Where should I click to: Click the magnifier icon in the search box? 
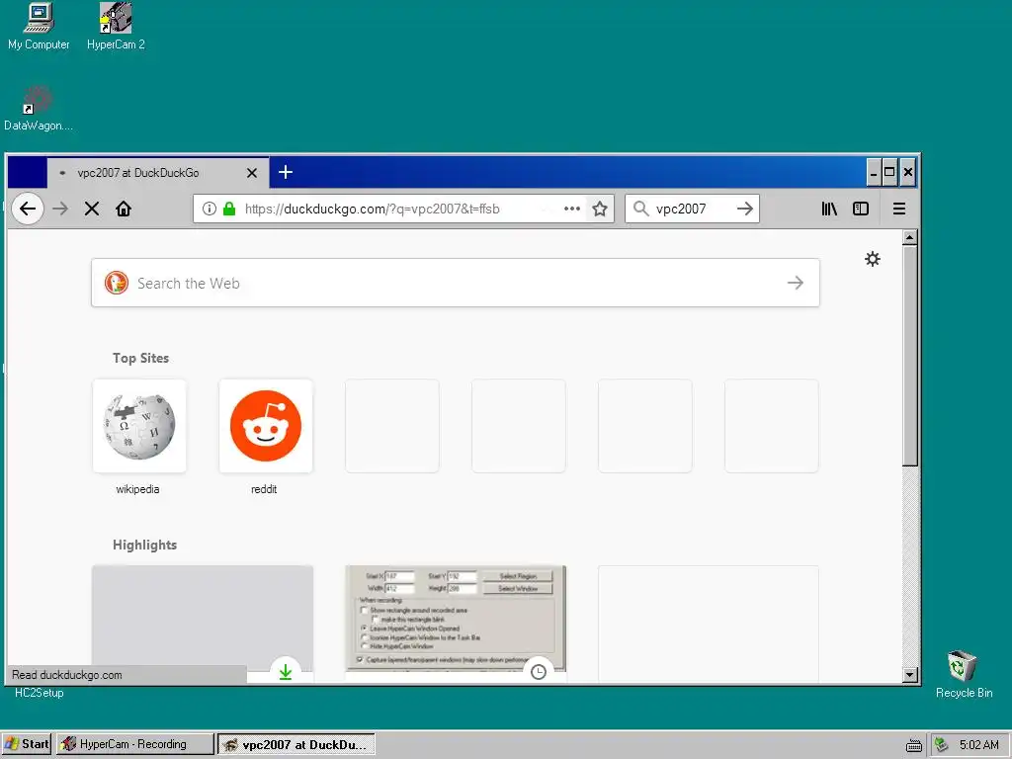pyautogui.click(x=640, y=209)
